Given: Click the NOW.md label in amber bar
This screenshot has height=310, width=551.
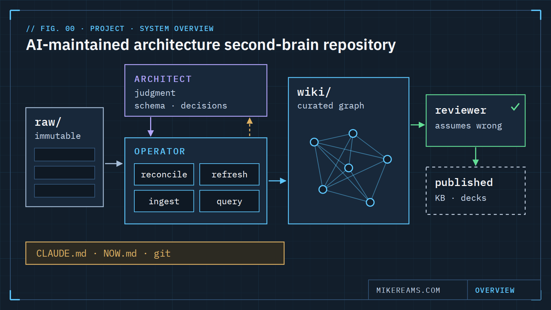Looking at the screenshot, I should click(x=120, y=254).
